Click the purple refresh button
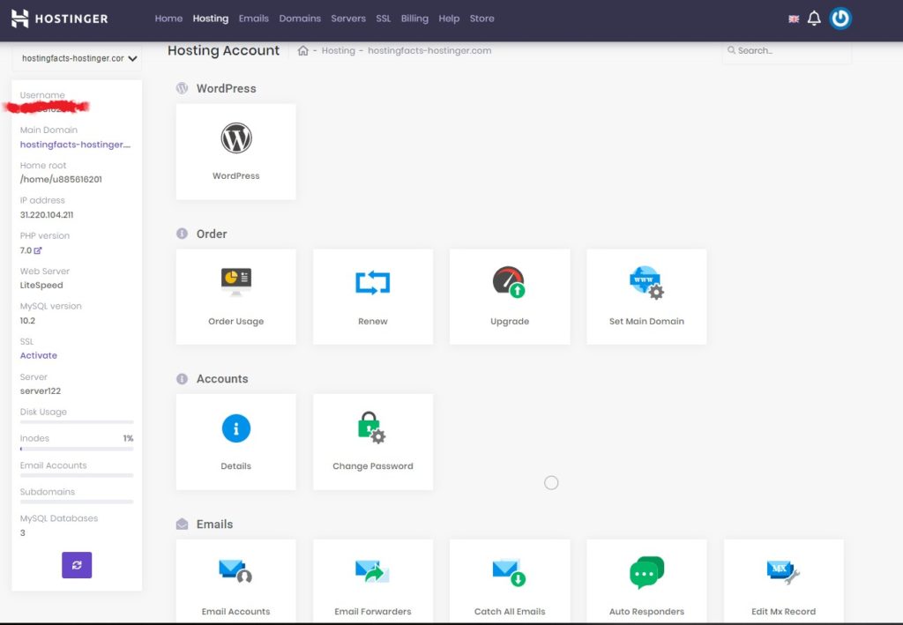903x625 pixels. pos(77,565)
